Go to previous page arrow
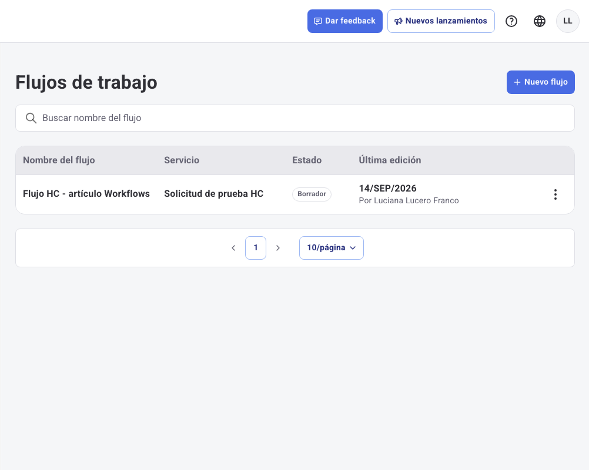This screenshot has height=470, width=589. click(233, 248)
